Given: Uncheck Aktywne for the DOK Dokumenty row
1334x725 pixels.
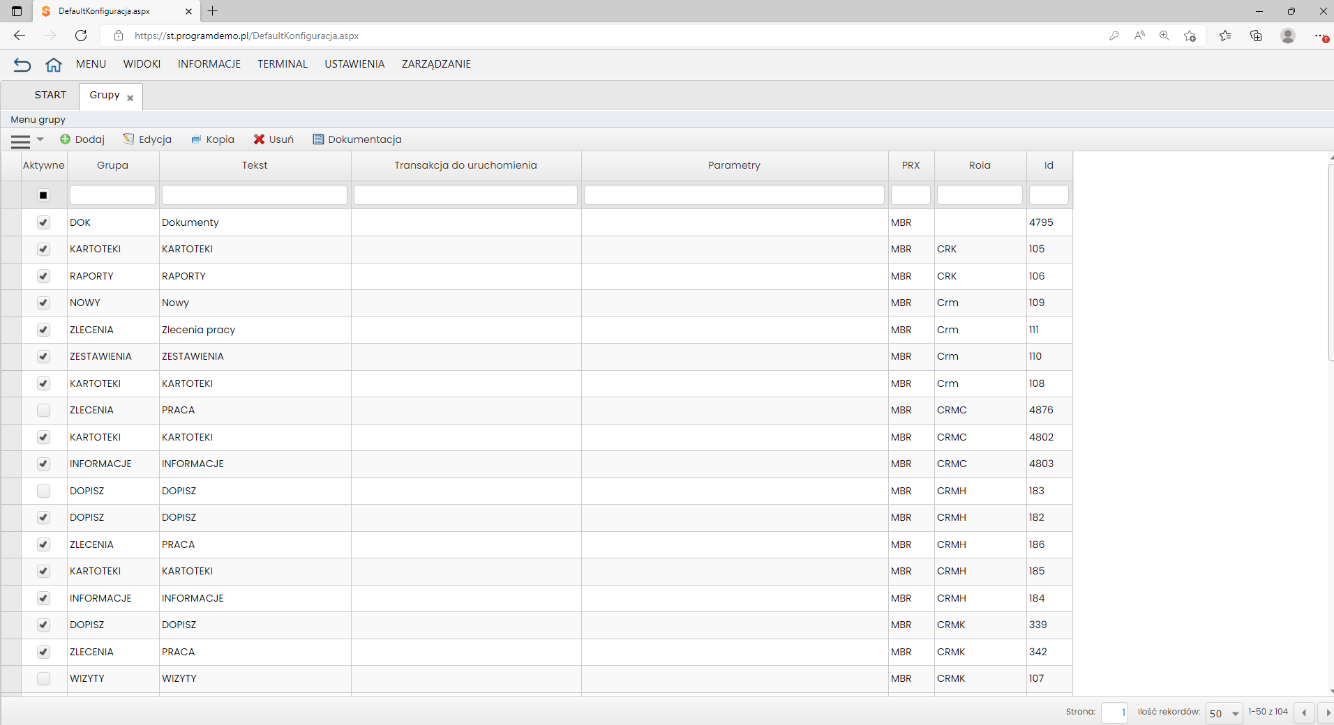Looking at the screenshot, I should tap(43, 222).
